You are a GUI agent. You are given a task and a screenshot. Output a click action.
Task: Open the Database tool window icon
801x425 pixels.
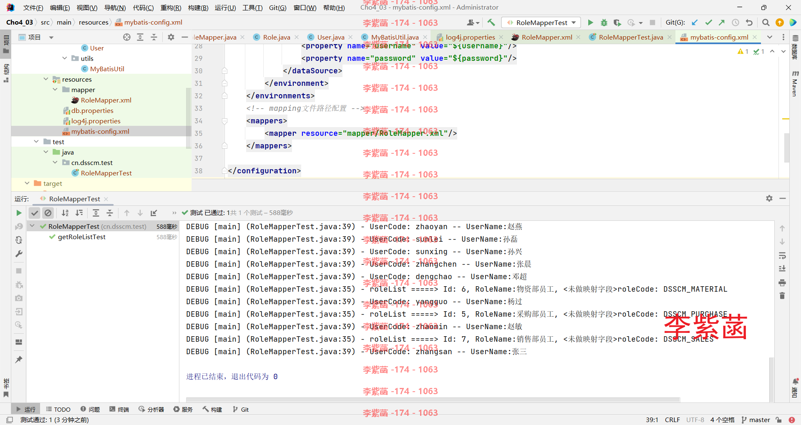coord(795,38)
